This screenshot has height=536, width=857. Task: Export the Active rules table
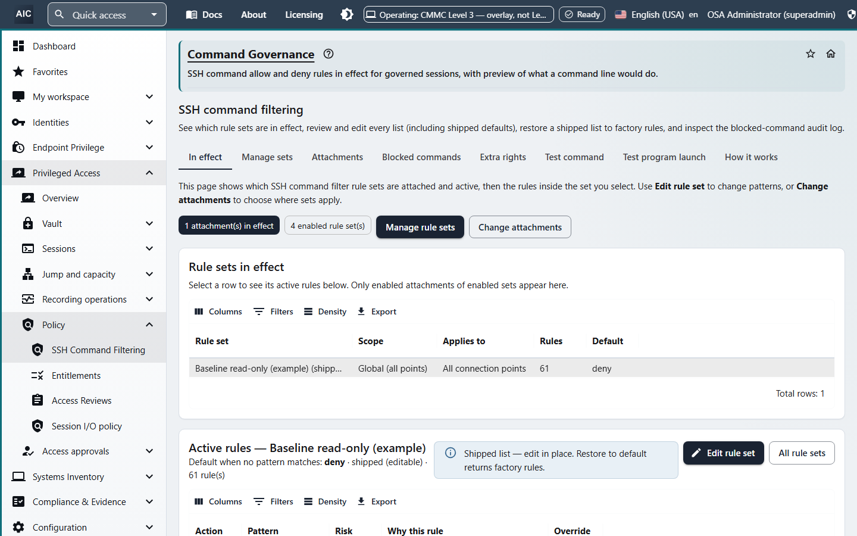coord(377,501)
